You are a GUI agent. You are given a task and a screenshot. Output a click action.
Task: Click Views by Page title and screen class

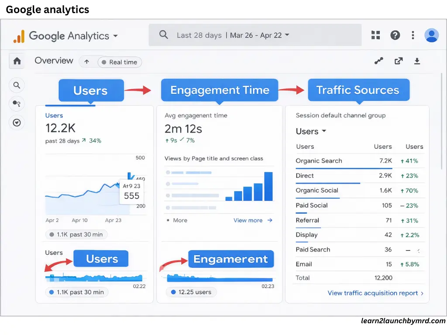[214, 158]
